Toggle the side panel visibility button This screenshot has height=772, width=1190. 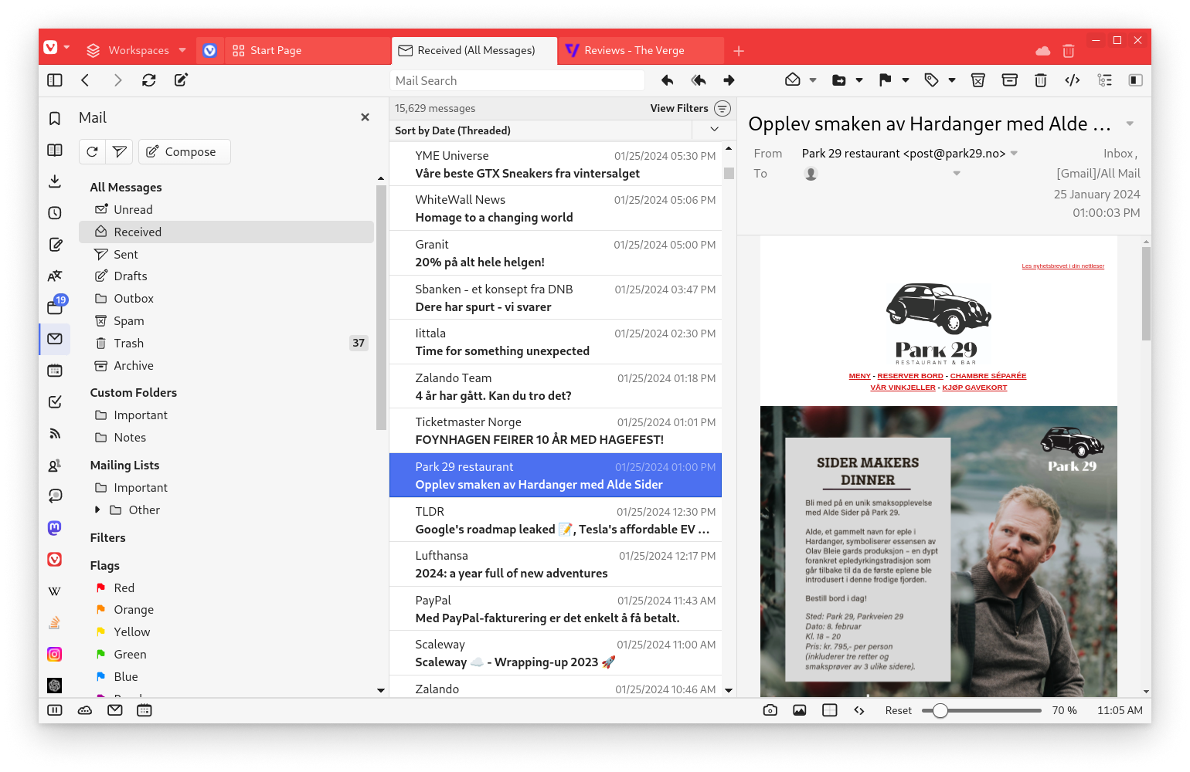[x=55, y=80]
